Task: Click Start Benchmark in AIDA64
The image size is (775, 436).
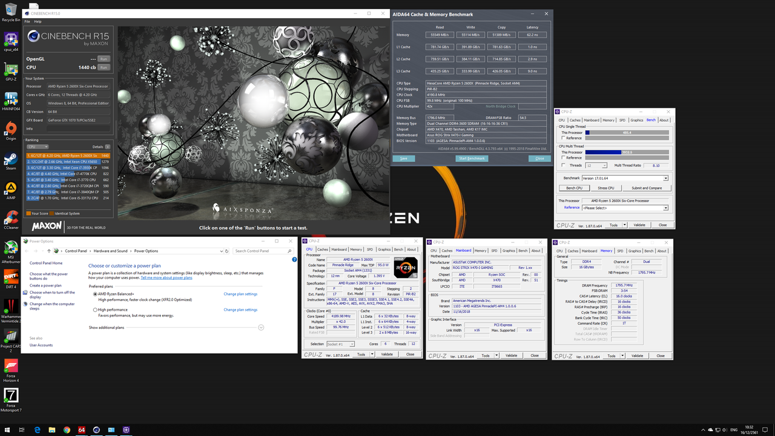Action: 472,159
